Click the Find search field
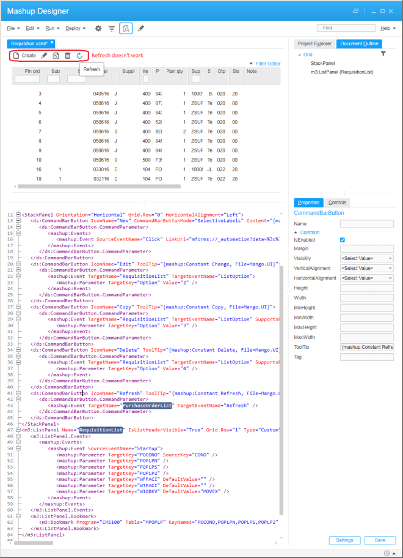403x558 pixels. (x=346, y=28)
